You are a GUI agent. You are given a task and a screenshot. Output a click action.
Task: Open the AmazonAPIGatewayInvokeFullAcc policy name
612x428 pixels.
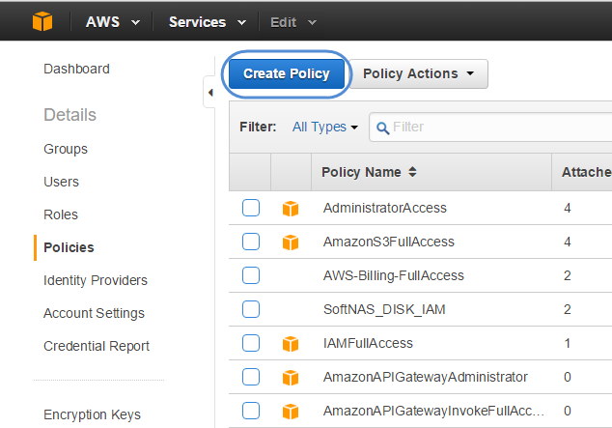(433, 411)
